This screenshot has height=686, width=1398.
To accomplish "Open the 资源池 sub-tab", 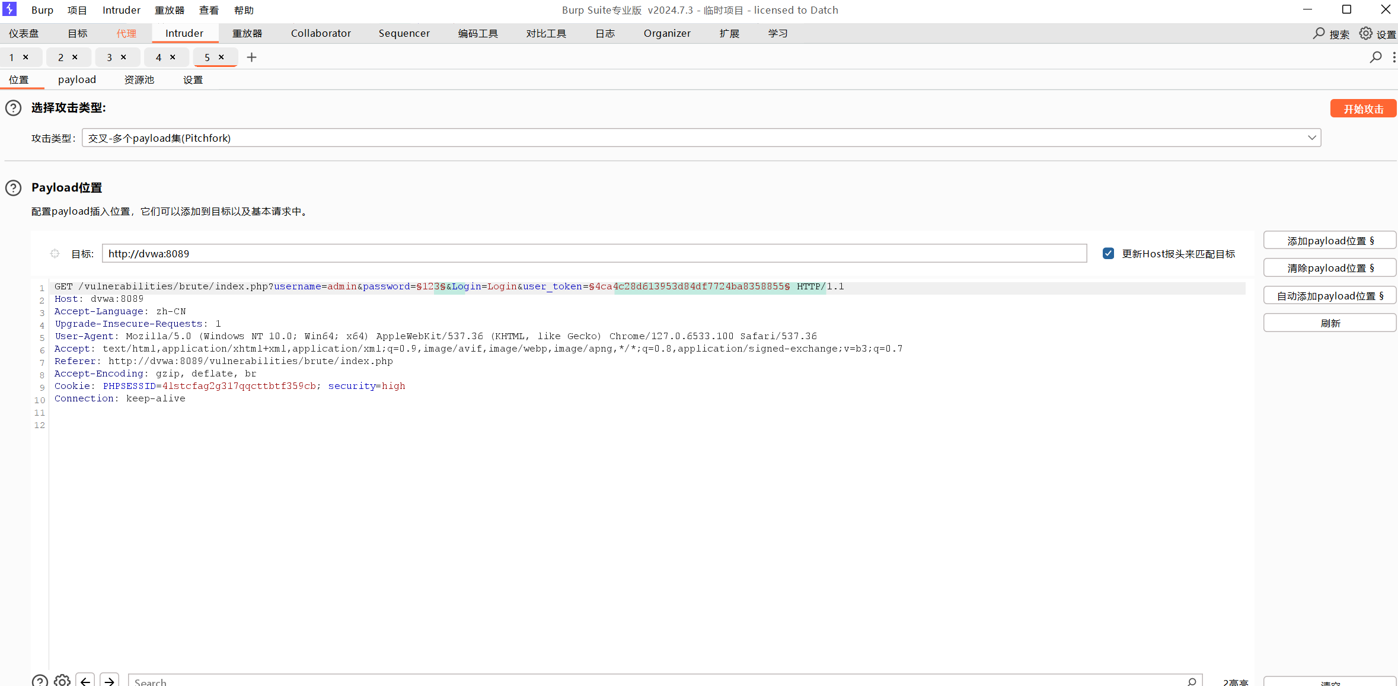I will tap(139, 79).
